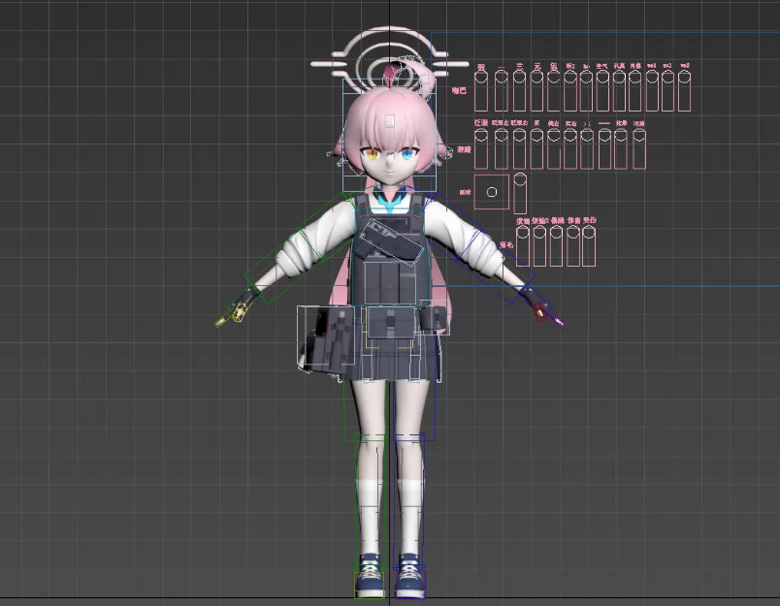Image resolution: width=780 pixels, height=606 pixels.
Task: Select the holster pouch on the skirt
Action: pos(326,340)
